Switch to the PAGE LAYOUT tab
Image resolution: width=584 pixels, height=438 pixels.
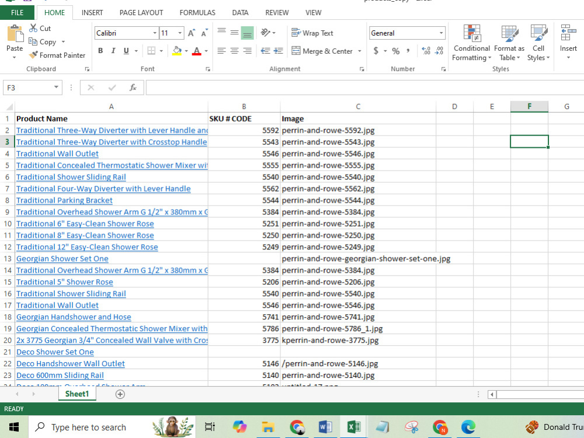[141, 13]
